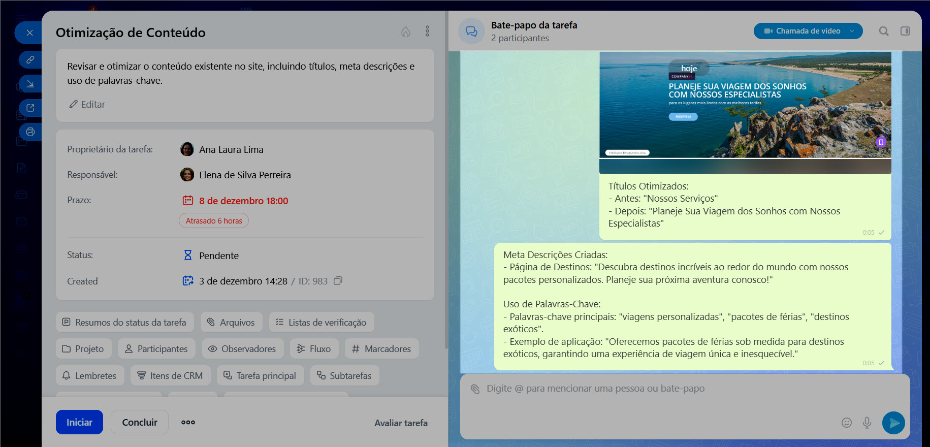Click the Concluir button
This screenshot has width=930, height=447.
(140, 422)
